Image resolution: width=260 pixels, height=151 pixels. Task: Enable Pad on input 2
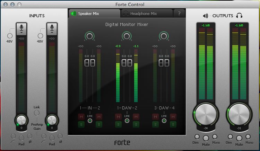52,138
